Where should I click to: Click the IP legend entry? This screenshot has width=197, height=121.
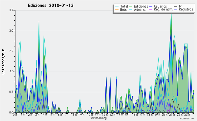point(180,6)
